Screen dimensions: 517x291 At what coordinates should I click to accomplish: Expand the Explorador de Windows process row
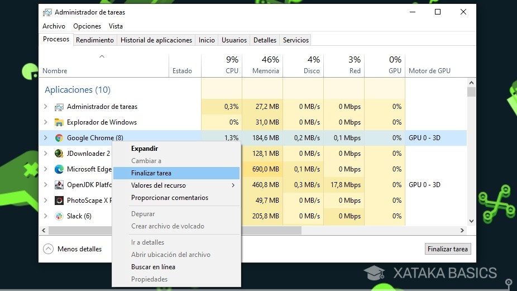(x=46, y=122)
